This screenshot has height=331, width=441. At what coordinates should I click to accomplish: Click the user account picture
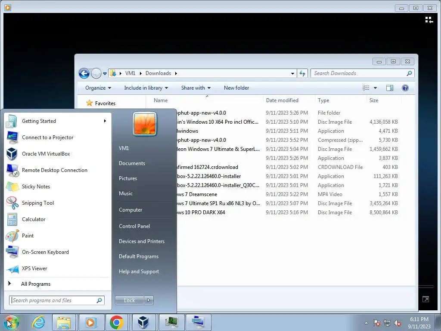(145, 124)
